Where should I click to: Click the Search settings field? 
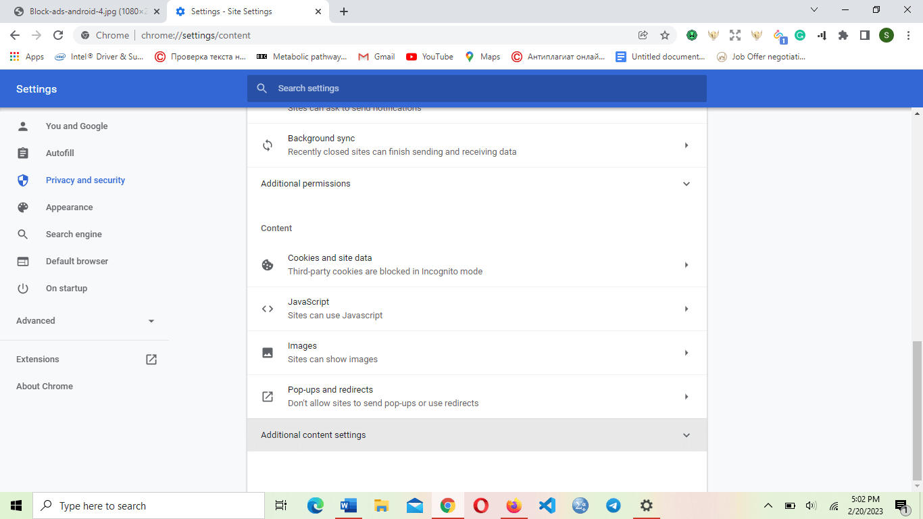[x=476, y=89]
